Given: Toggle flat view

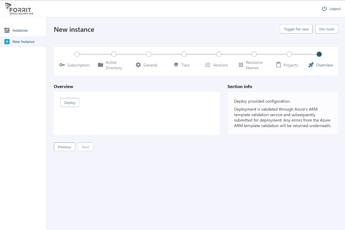Looking at the screenshot, I should [x=296, y=29].
